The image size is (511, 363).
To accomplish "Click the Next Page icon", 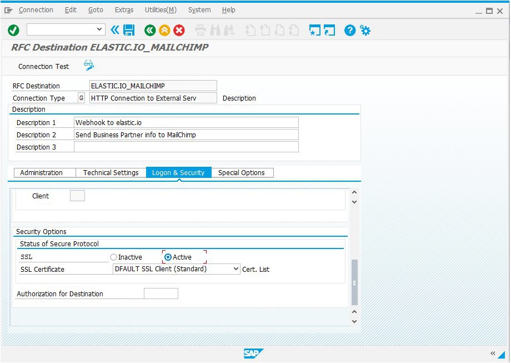I will click(279, 31).
